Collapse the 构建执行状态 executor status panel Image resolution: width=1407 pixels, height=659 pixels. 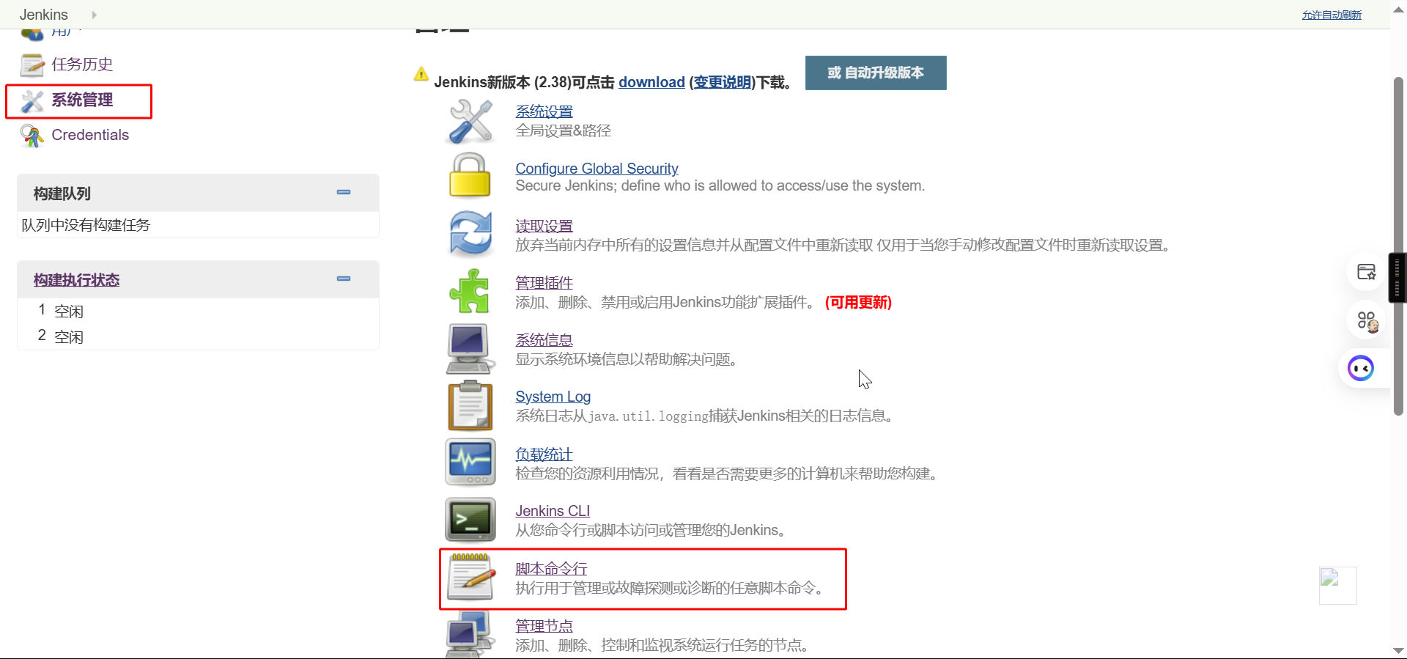coord(344,279)
